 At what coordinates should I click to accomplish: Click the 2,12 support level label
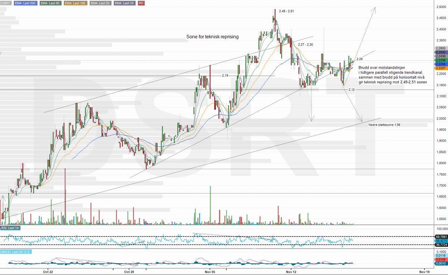click(352, 90)
